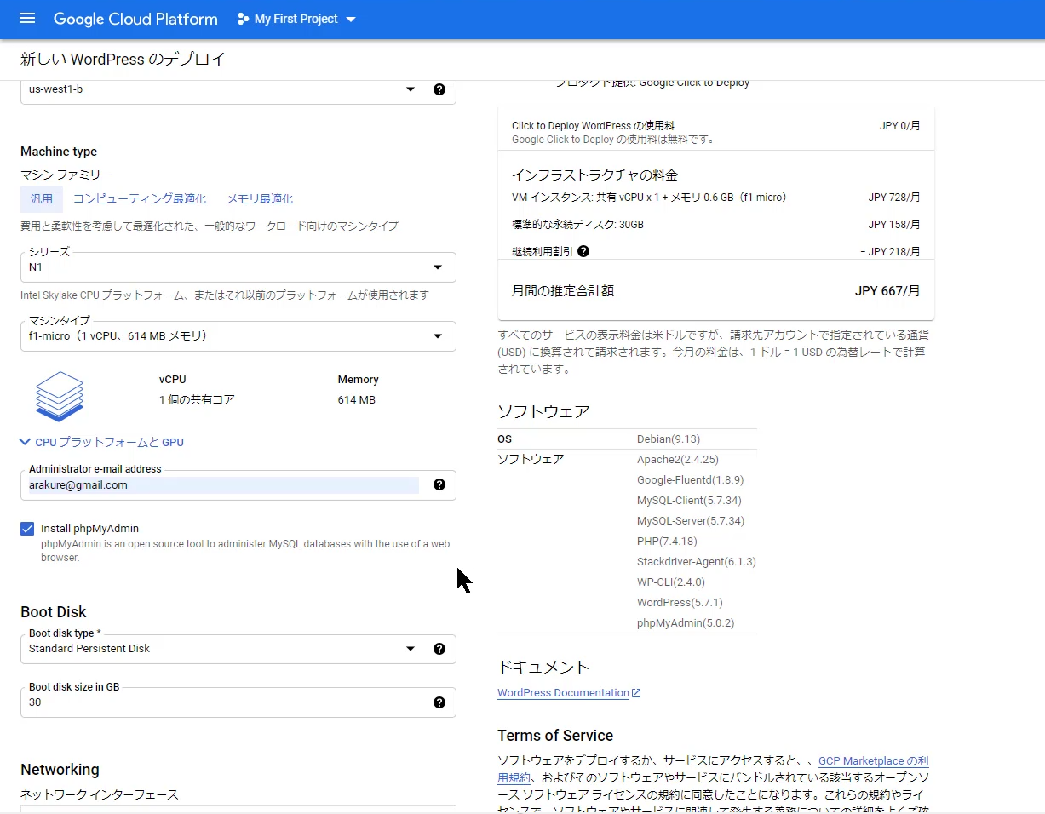This screenshot has width=1045, height=814.
Task: Click the machine type stacked layers icon
Action: tap(60, 396)
